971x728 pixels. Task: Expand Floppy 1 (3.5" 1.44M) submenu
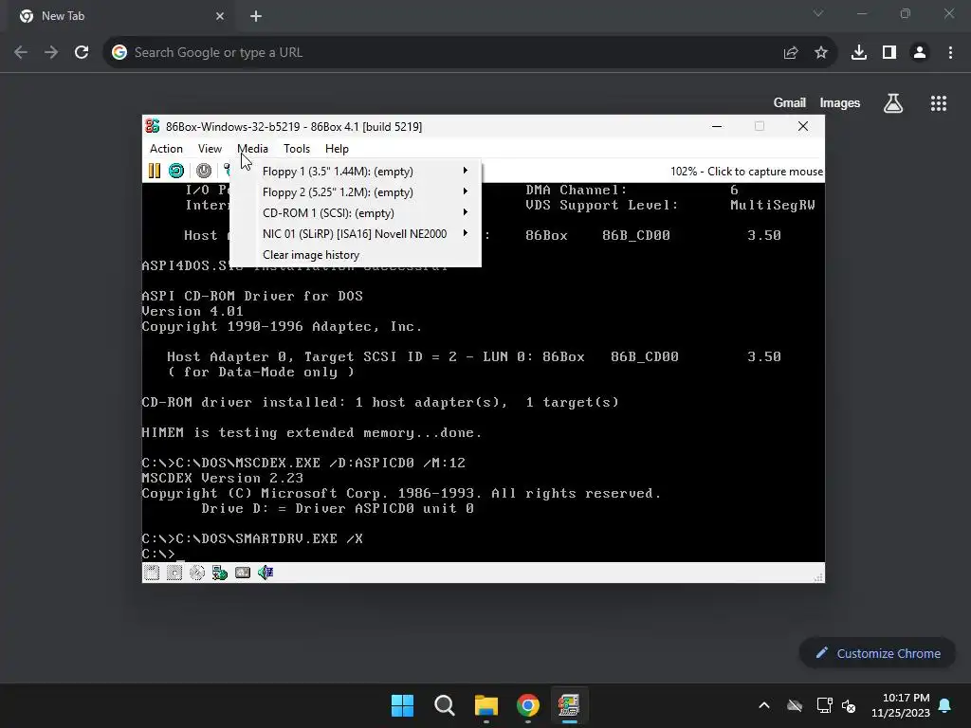tap(356, 172)
